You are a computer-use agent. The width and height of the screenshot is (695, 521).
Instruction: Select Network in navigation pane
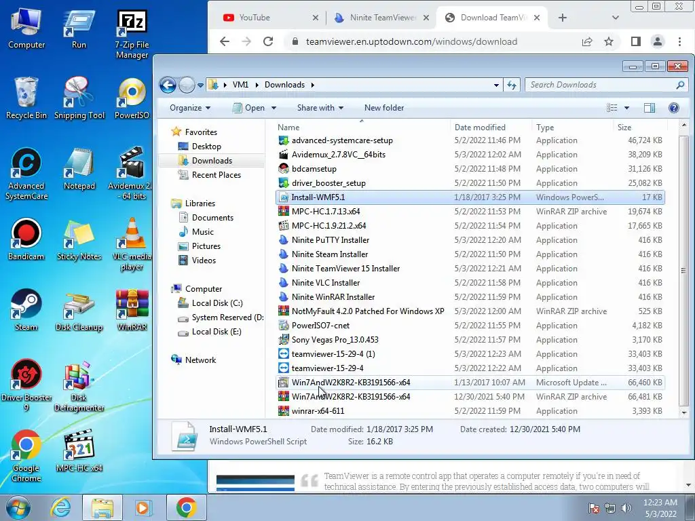[200, 360]
